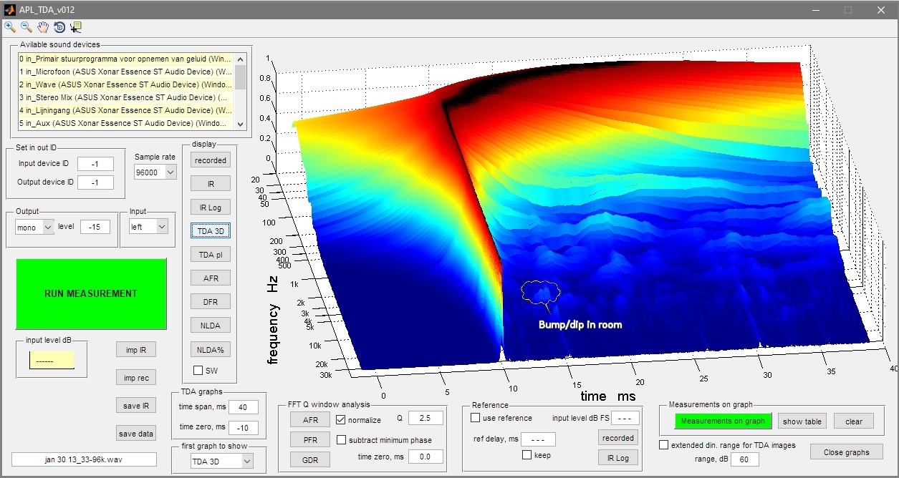Show the NLDA% display
899x478 pixels.
coord(211,350)
